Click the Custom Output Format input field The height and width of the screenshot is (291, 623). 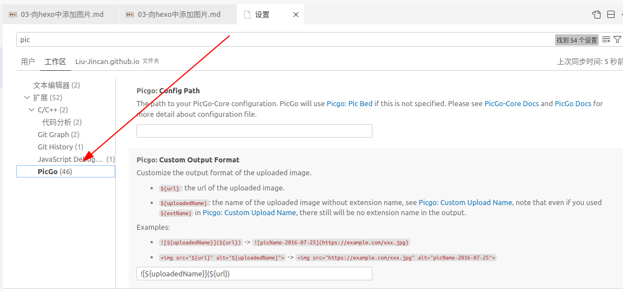pos(254,274)
